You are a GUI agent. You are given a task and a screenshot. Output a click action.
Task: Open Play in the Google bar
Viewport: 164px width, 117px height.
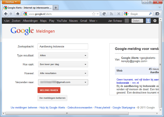pyautogui.click(x=52, y=21)
